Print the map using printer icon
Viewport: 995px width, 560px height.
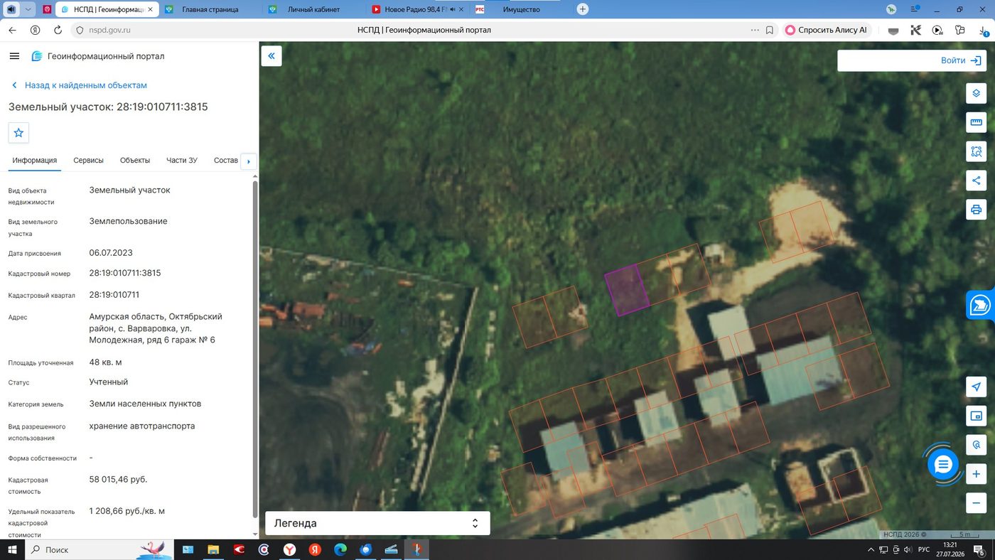click(977, 210)
